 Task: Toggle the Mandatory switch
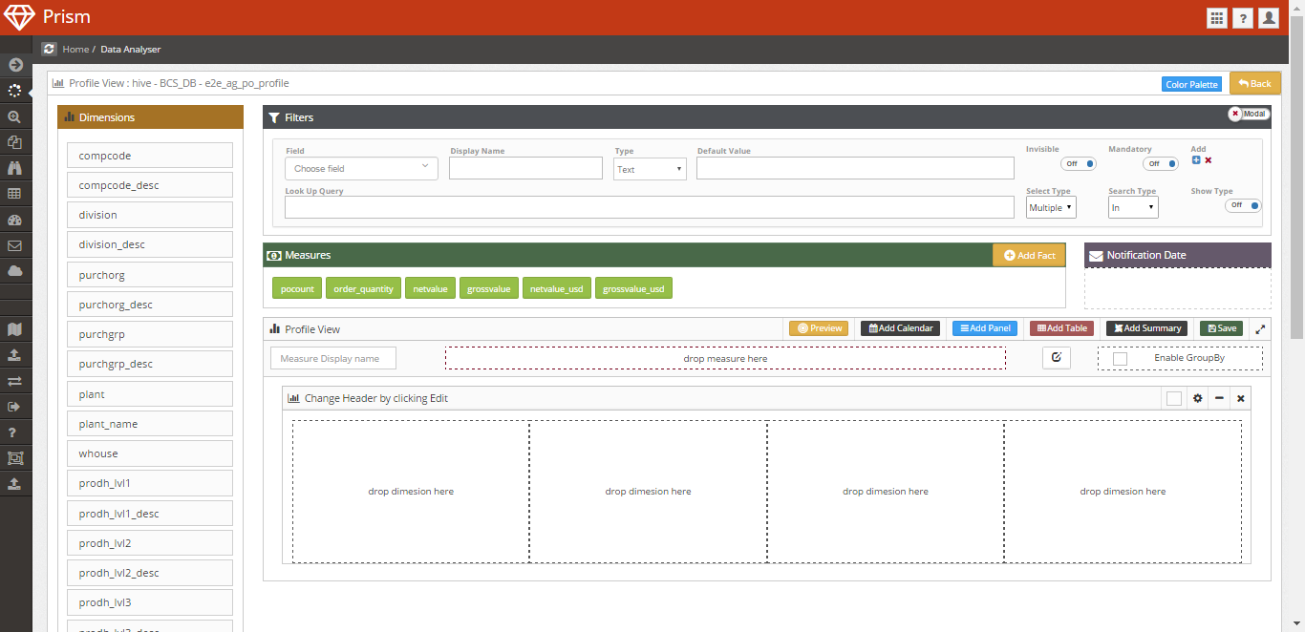point(1161,163)
